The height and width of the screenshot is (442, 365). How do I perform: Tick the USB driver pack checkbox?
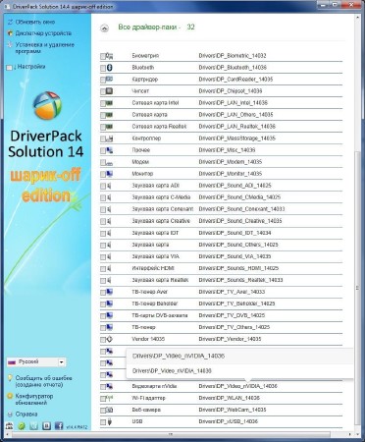click(x=103, y=422)
